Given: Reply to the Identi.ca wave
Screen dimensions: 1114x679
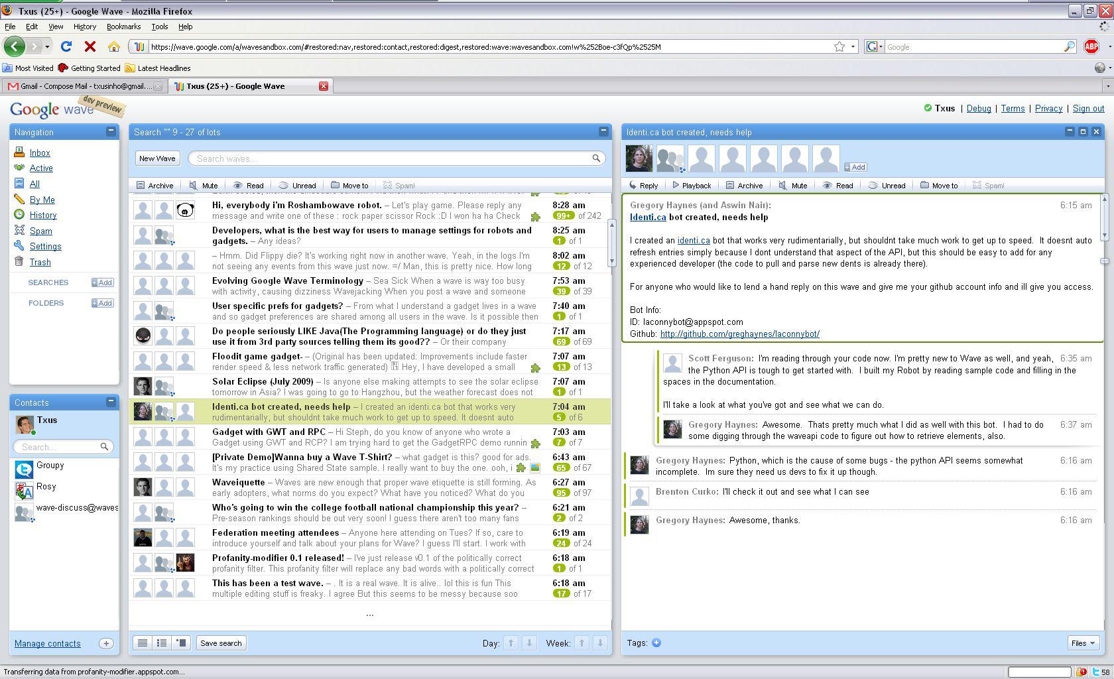Looking at the screenshot, I should pyautogui.click(x=643, y=186).
